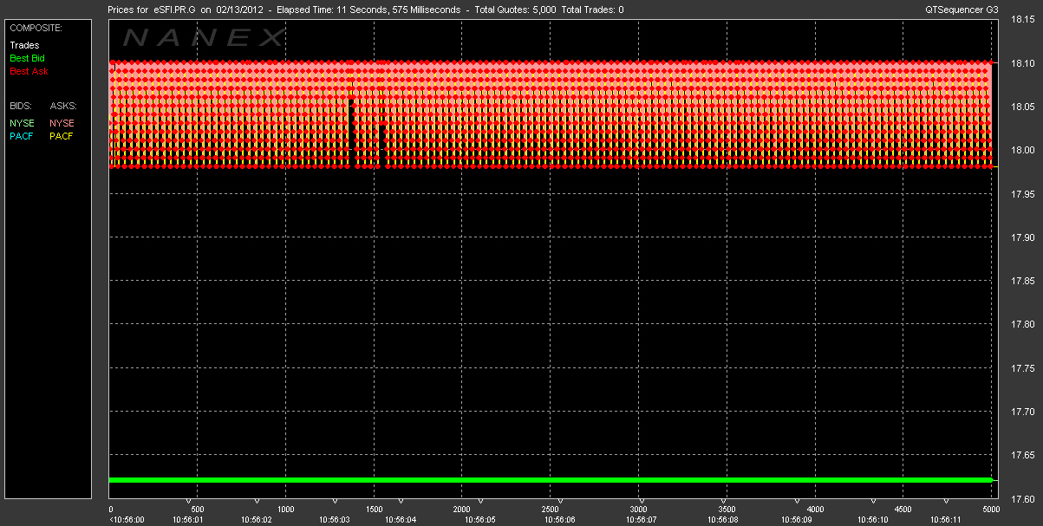The height and width of the screenshot is (526, 1043).
Task: Click the yellow PACF label under ASKS
Action: (62, 136)
